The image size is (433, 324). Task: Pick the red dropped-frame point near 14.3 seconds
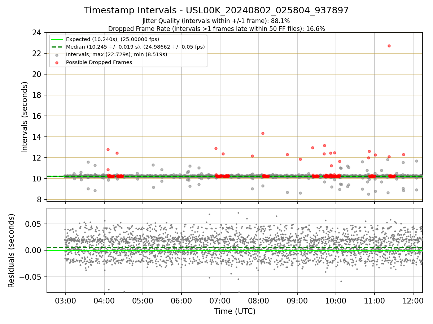click(263, 133)
